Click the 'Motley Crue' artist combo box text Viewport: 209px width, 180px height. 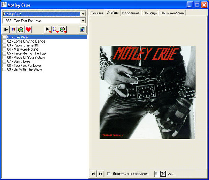coord(42,14)
